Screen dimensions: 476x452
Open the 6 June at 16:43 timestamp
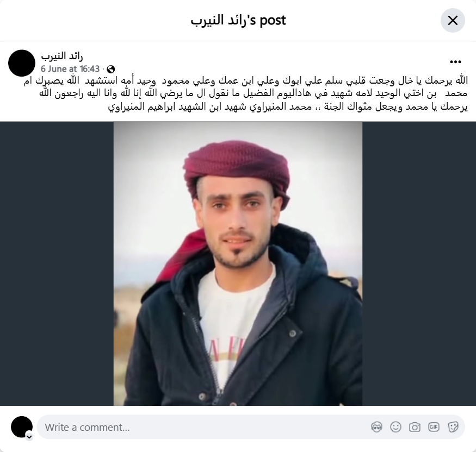click(70, 69)
